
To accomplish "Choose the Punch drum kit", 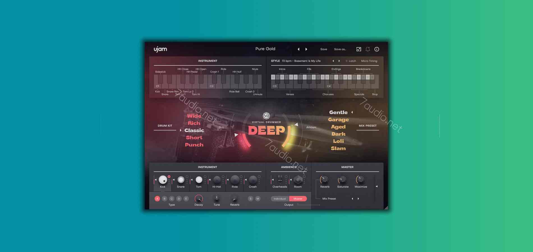I will coord(194,145).
